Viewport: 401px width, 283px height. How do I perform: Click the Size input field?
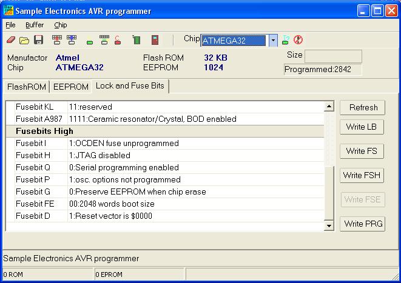(x=333, y=56)
